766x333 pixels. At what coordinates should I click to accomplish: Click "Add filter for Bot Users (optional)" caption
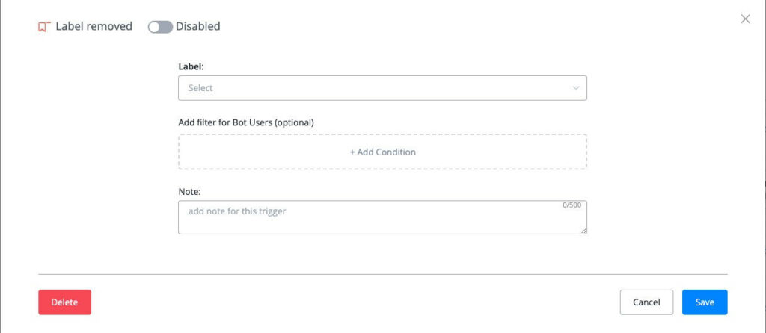(x=245, y=122)
